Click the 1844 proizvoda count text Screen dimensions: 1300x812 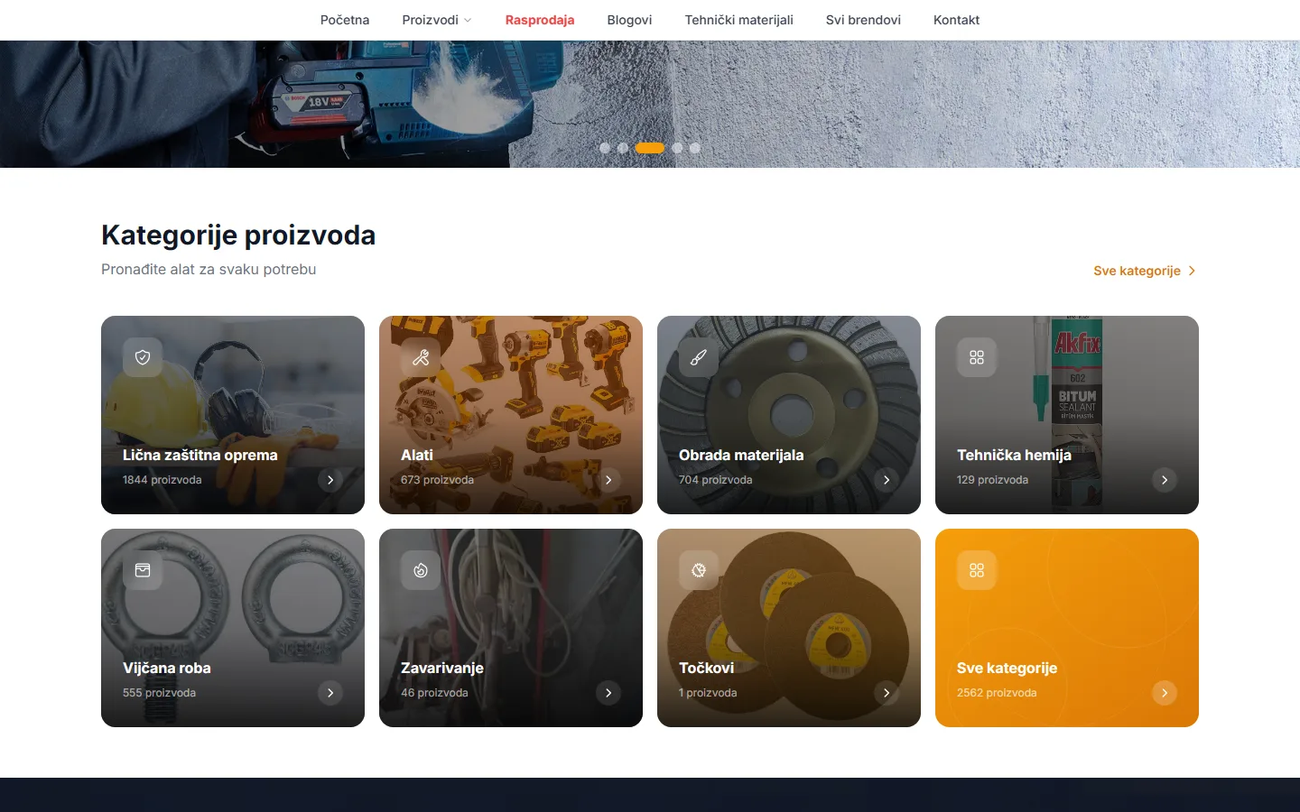tap(162, 480)
